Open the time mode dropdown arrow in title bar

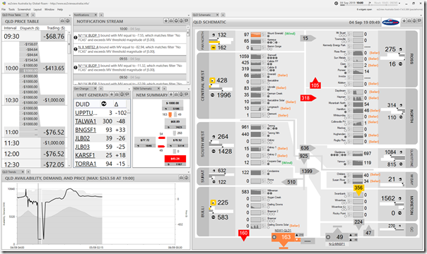click(399, 4)
